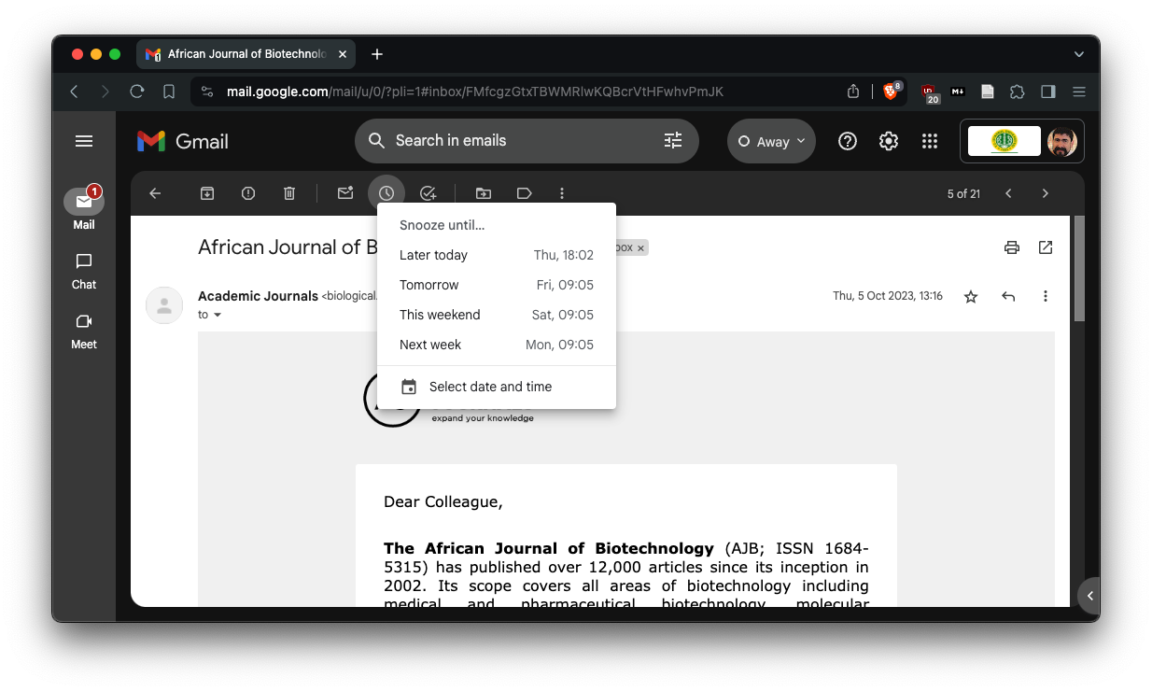Viewport: 1152px width, 691px height.
Task: Reply using the reply arrow icon
Action: pyautogui.click(x=1008, y=296)
